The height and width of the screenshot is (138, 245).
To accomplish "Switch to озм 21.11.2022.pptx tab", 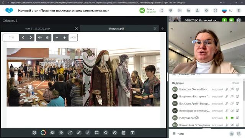I will point(38,29).
